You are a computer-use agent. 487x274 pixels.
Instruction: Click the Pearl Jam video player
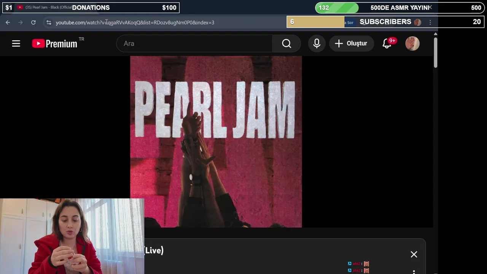pos(216,142)
